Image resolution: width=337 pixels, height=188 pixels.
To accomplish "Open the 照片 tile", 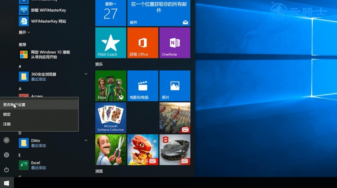I will 175,86.
